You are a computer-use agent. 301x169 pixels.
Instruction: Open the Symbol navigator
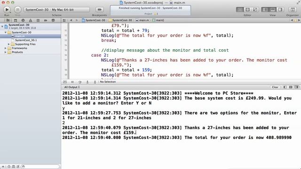[x=16, y=20]
